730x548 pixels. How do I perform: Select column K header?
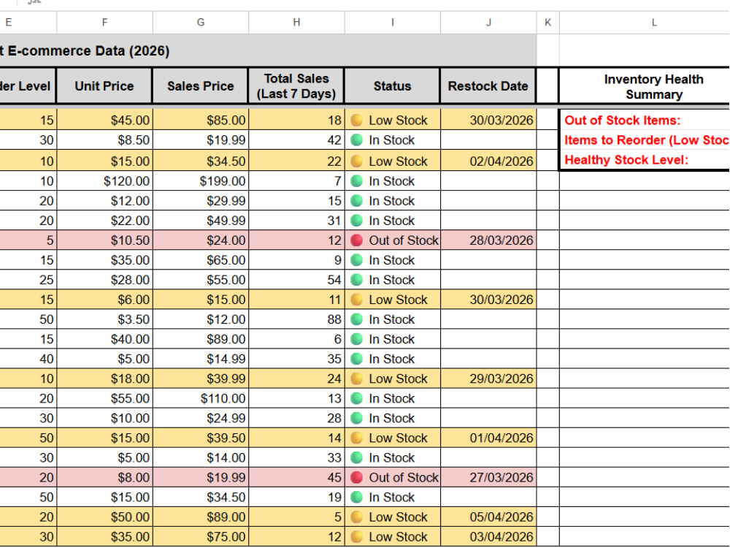(x=548, y=23)
